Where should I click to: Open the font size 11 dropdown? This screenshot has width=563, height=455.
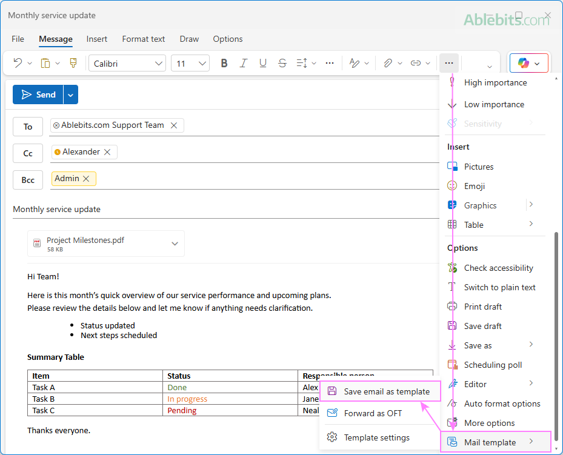tap(190, 62)
